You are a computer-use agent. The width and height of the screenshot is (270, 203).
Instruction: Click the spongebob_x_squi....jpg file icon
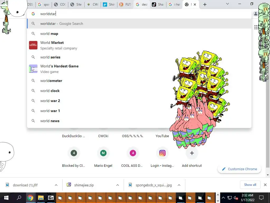click(x=130, y=185)
